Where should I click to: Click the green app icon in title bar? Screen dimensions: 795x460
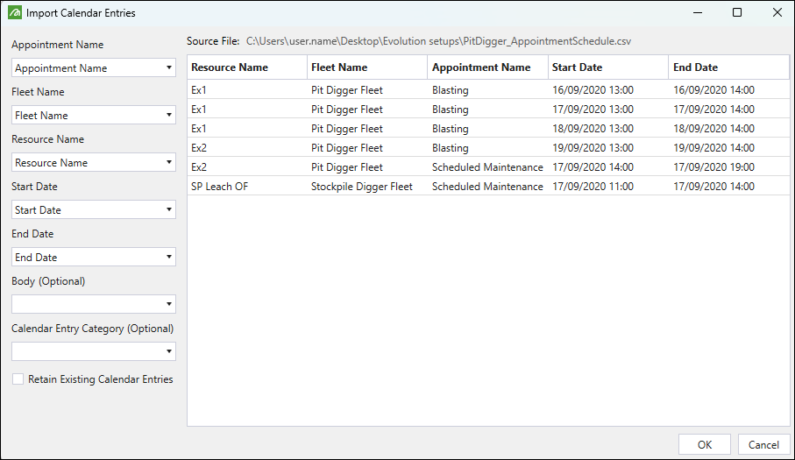click(15, 12)
